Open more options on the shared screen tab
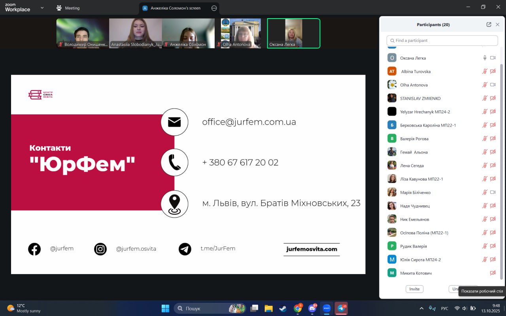Screen dimensions: 506x316 click(x=214, y=8)
